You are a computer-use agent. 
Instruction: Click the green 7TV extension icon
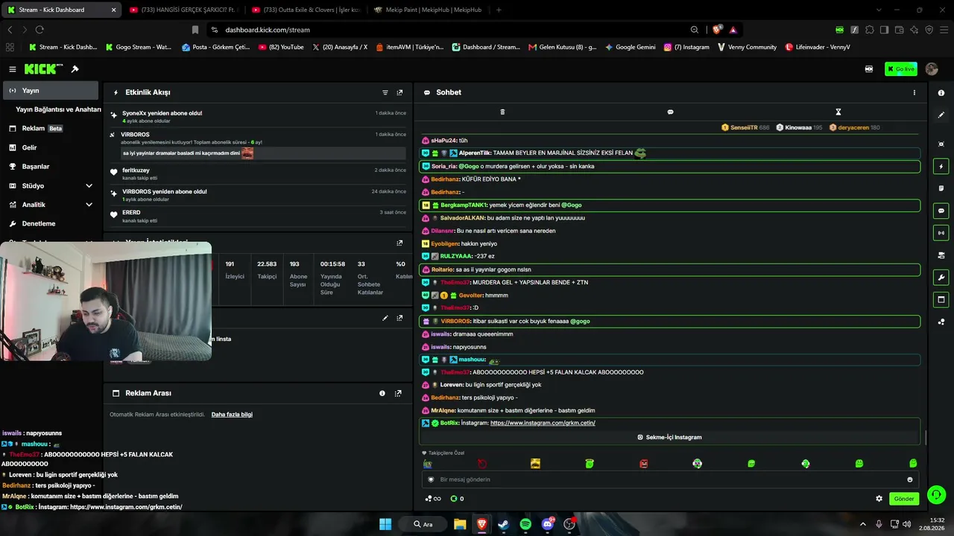[839, 30]
